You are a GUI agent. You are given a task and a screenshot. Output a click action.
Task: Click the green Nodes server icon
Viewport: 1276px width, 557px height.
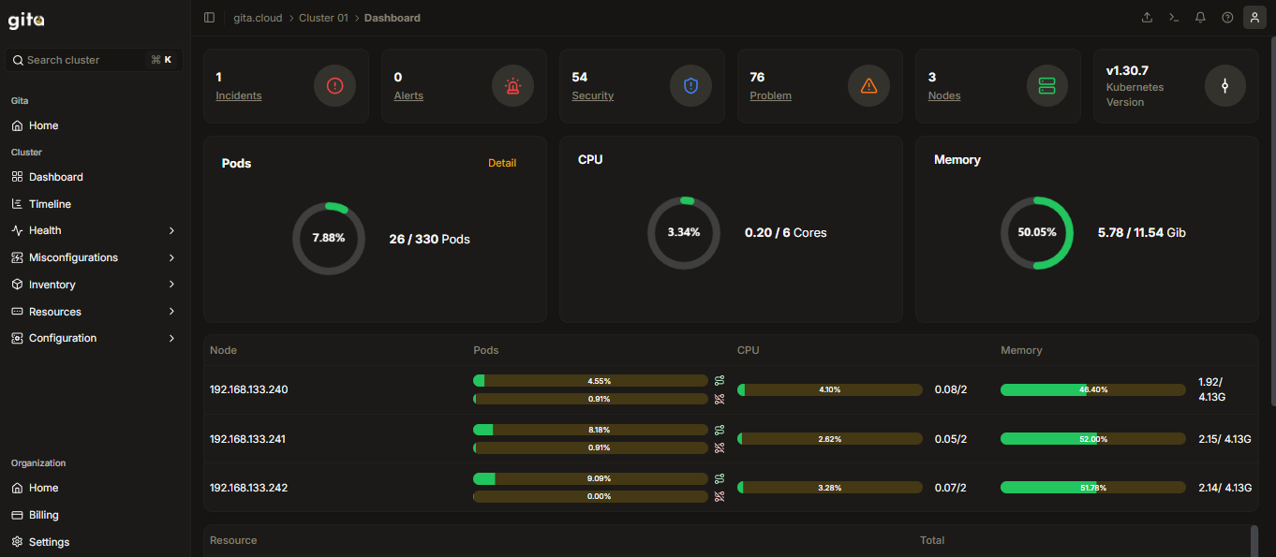click(x=1046, y=86)
